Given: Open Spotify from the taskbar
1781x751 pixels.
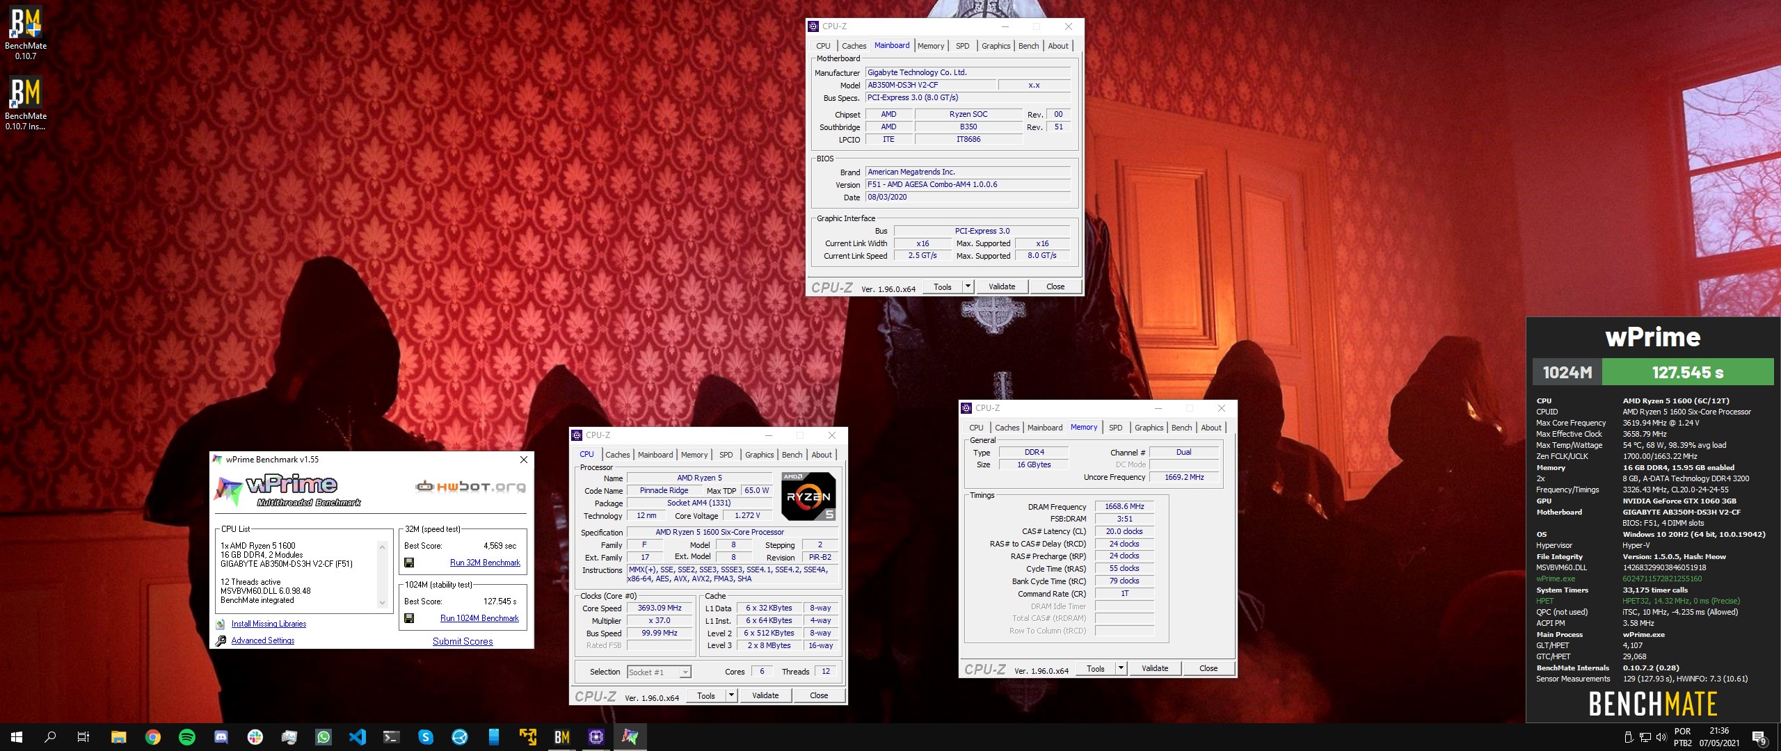Looking at the screenshot, I should point(186,737).
